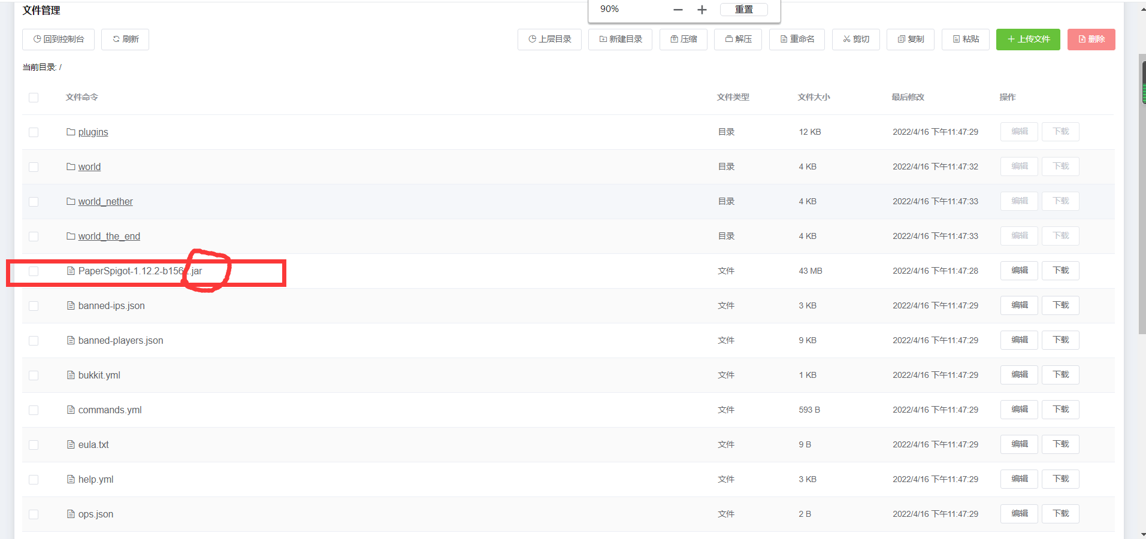Screen dimensions: 1146x539
Task: Open the world_nether folder link
Action: point(105,202)
